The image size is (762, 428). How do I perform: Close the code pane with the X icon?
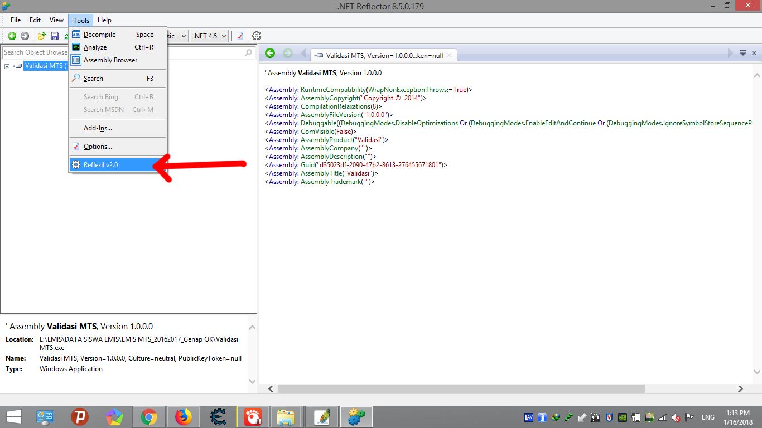click(x=754, y=53)
